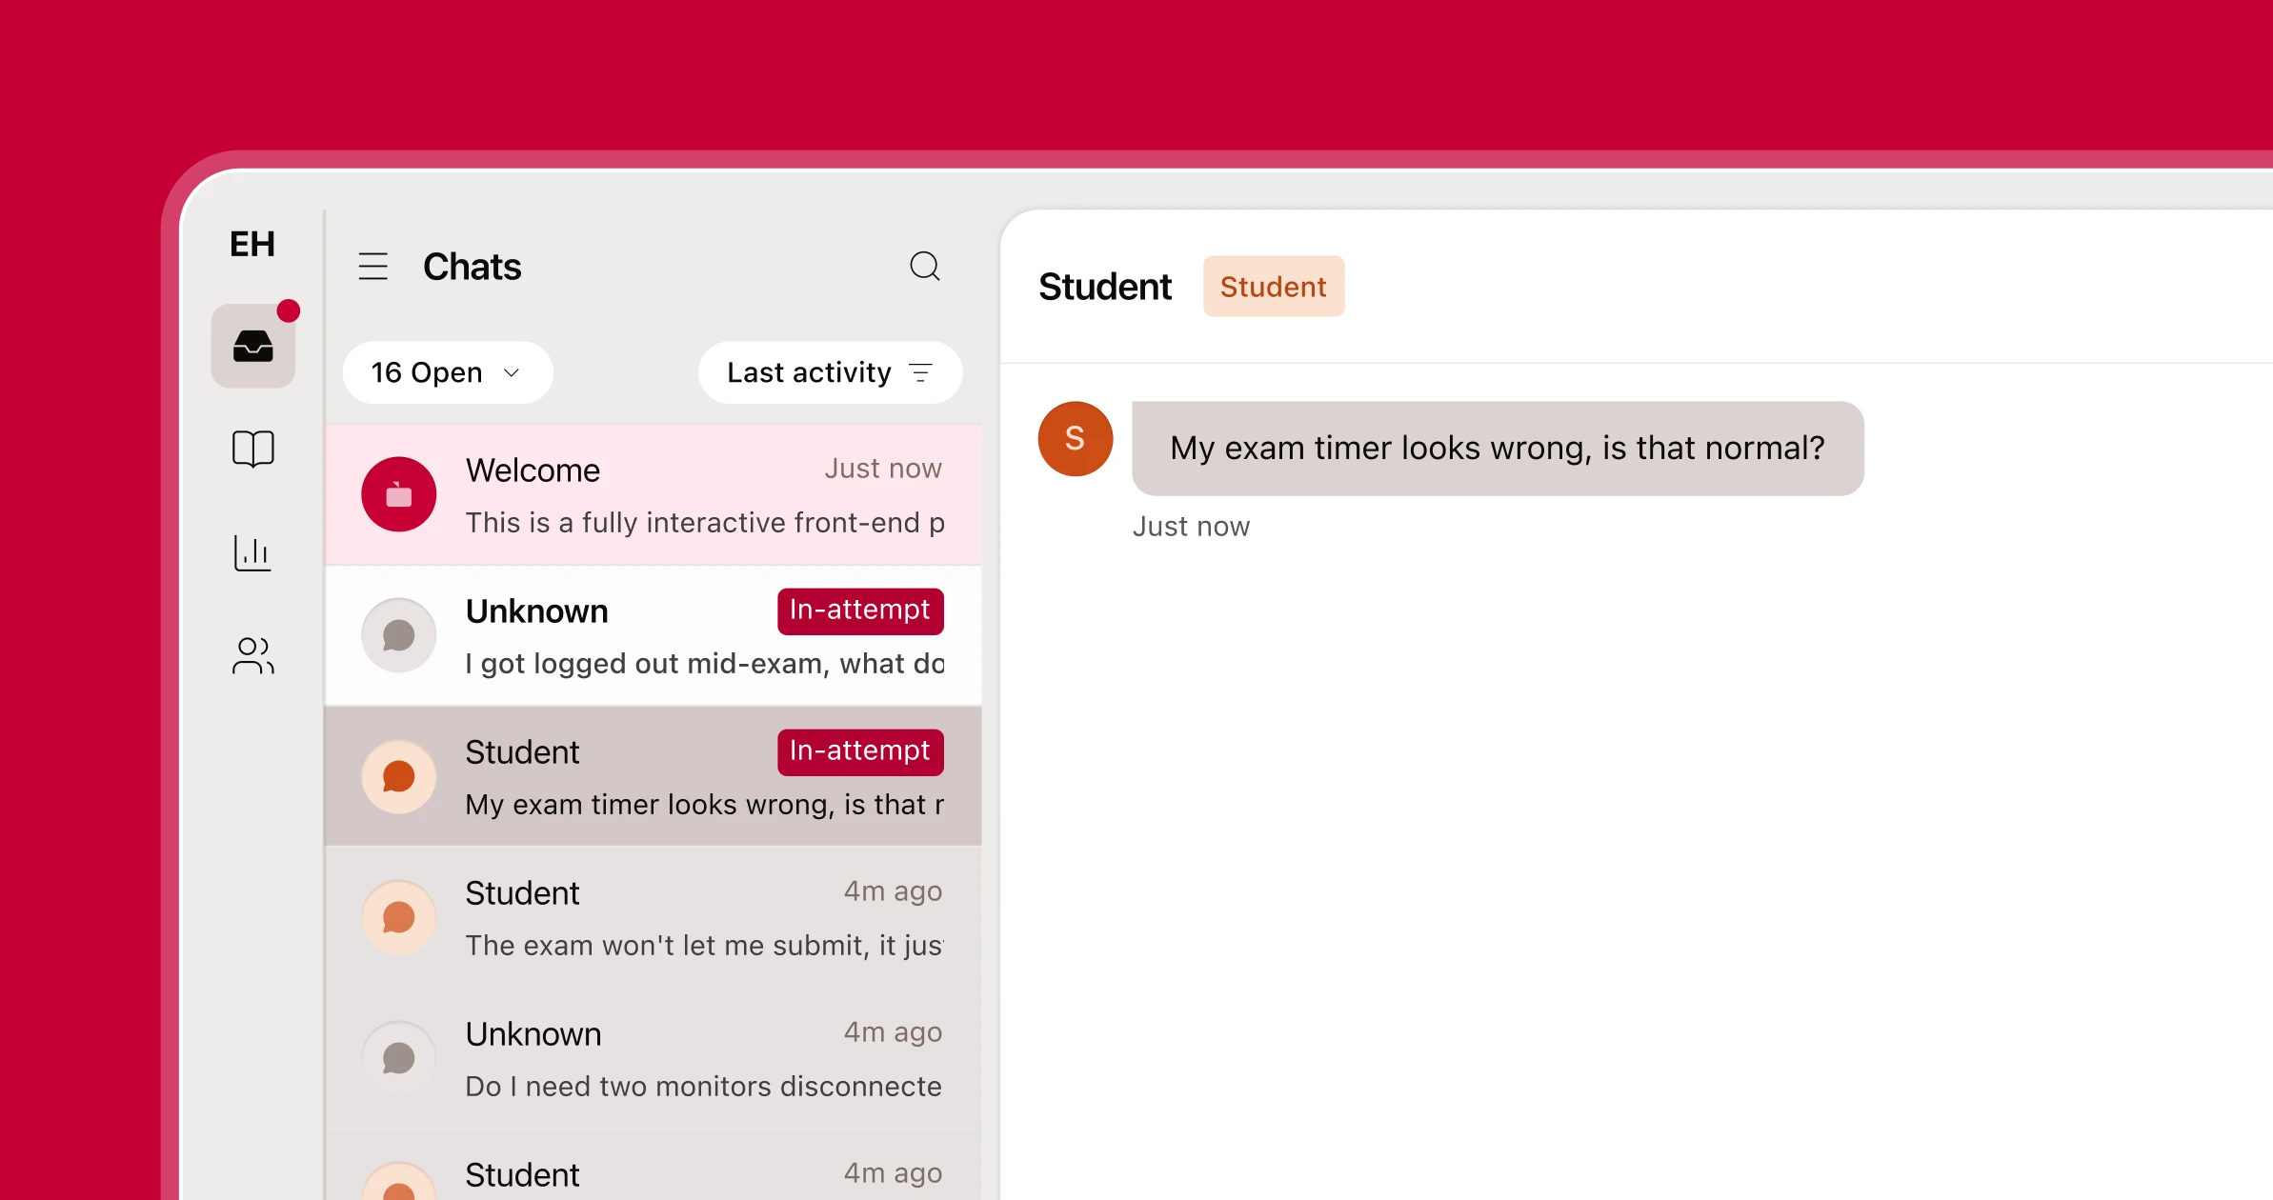
Task: Click the Chats panel title
Action: pos(473,267)
